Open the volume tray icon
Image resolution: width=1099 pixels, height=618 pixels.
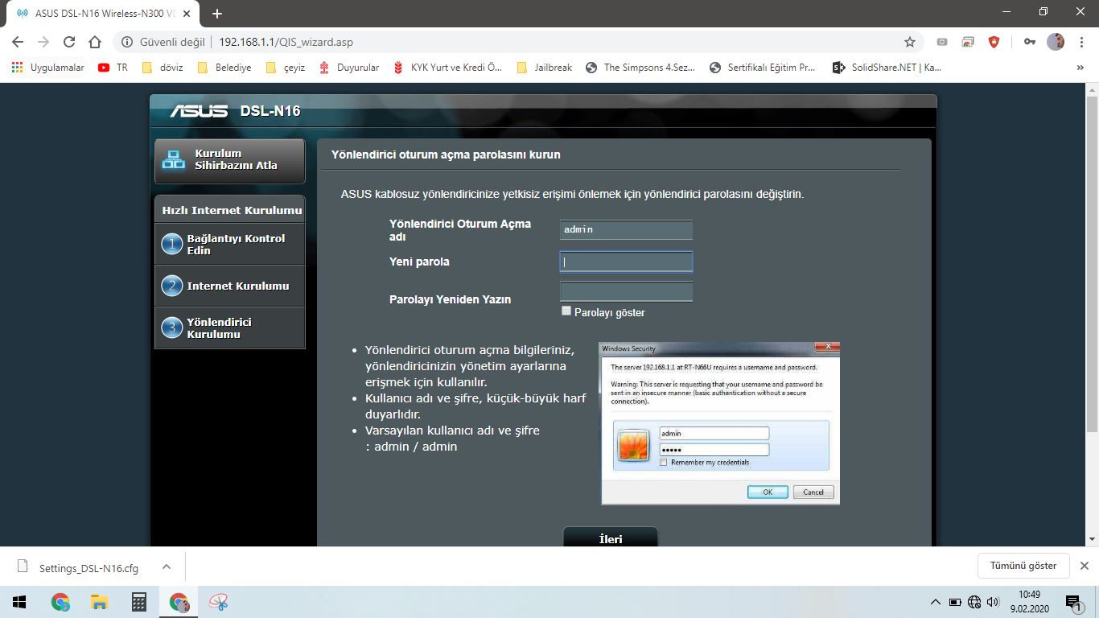click(993, 602)
